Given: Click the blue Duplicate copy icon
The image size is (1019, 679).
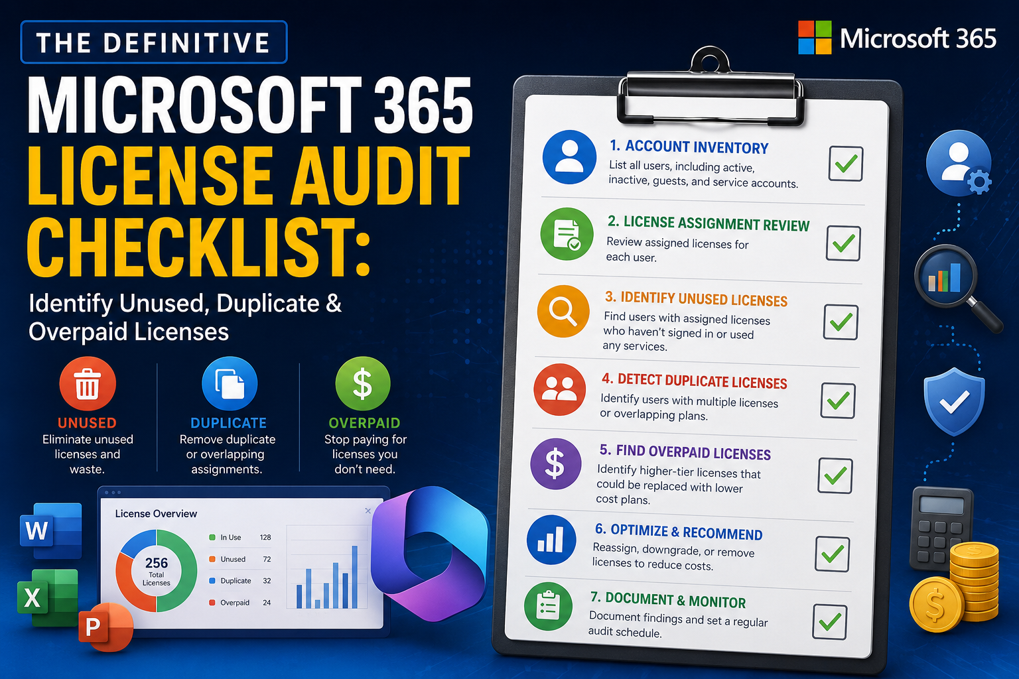Looking at the screenshot, I should (230, 384).
